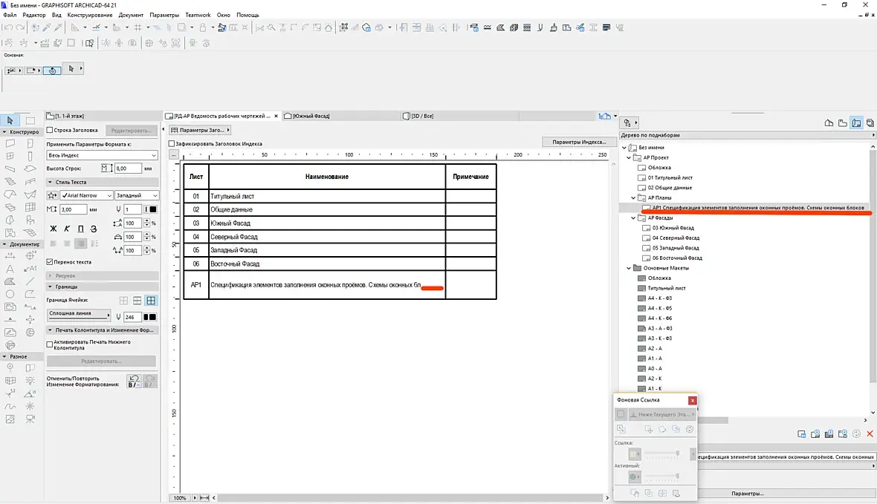Click the Параметры... button at bottom right

[747, 494]
